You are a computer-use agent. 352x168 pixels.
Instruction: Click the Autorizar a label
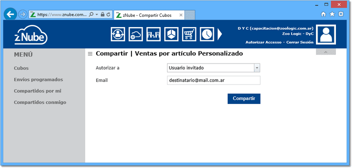(107, 68)
